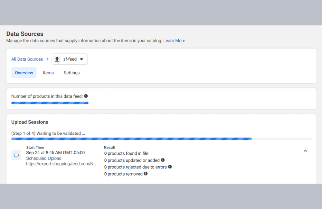Collapse the Sep 24 upload session details
The image size is (322, 209).
(x=305, y=150)
